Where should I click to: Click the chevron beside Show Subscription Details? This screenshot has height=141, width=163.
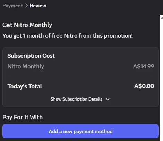tap(108, 99)
